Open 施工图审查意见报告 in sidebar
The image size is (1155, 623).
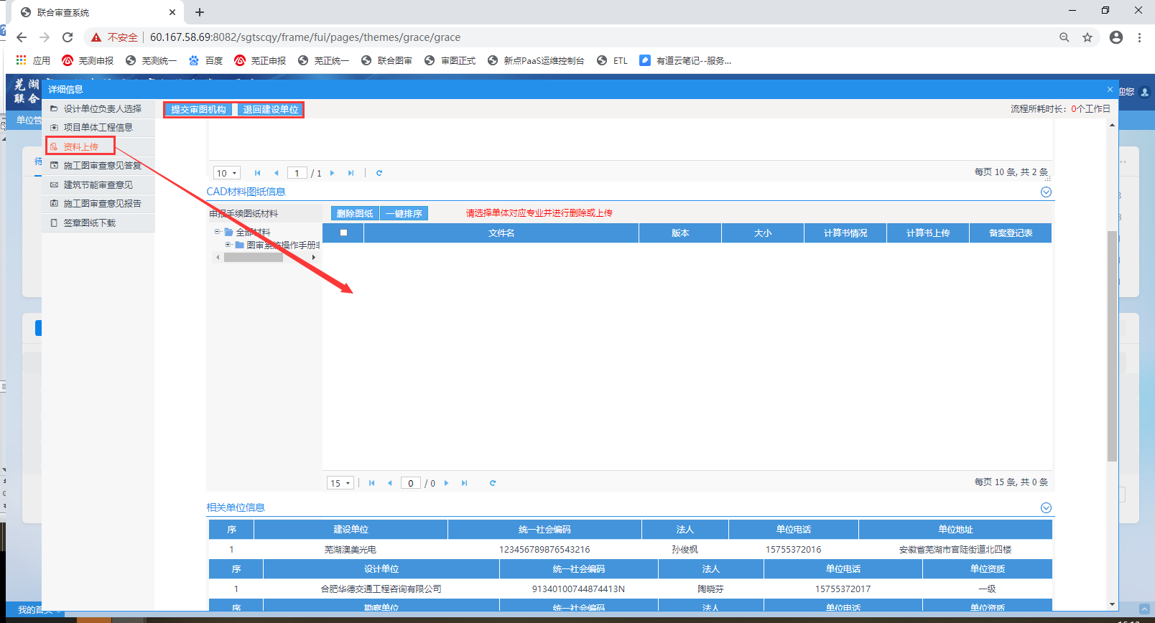102,204
